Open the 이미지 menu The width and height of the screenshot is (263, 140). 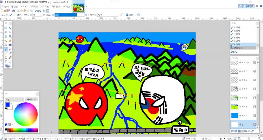pyautogui.click(x=34, y=7)
